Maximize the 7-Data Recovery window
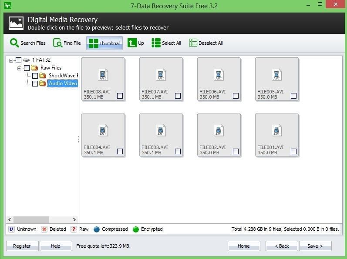 tap(320, 4)
